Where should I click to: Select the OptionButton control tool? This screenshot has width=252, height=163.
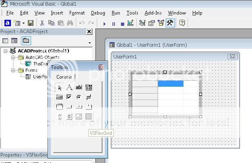pyautogui.click(x=79, y=97)
